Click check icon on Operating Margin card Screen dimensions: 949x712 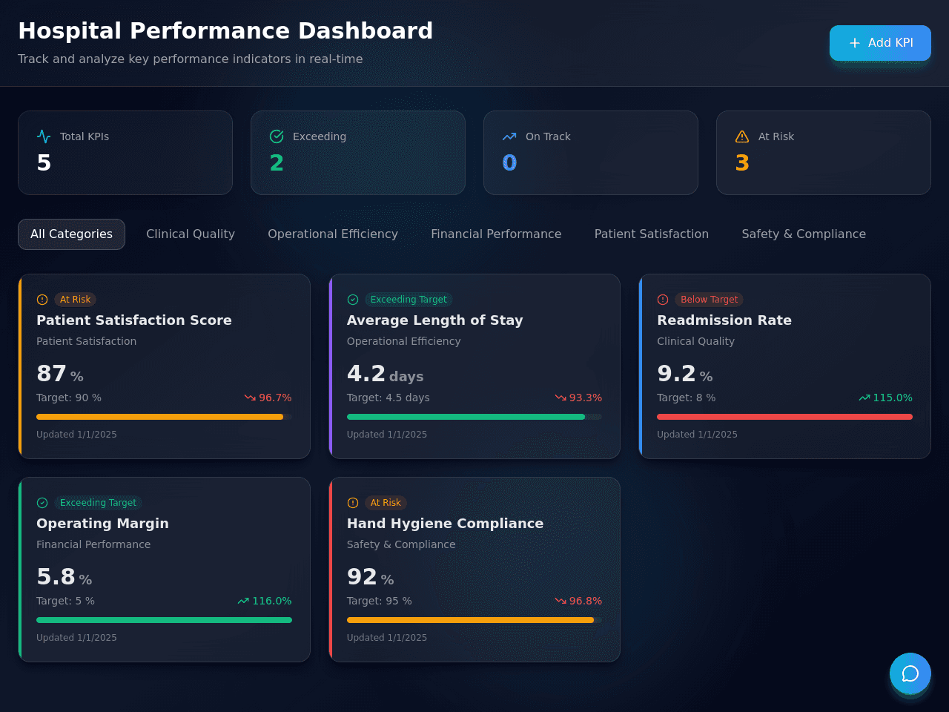pos(42,503)
